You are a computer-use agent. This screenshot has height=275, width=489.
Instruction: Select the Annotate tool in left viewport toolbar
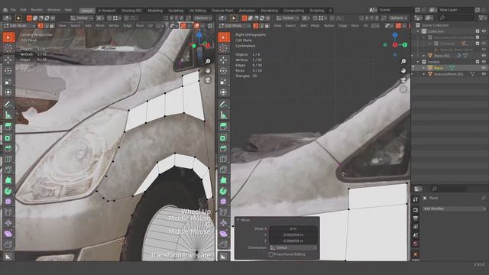point(8,104)
